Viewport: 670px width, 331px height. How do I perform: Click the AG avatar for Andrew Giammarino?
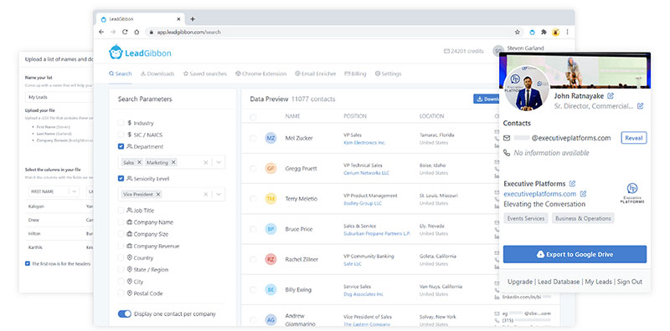(x=271, y=320)
